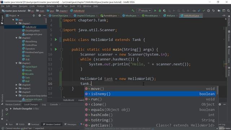Hide the Project panel with minus icon
The height and width of the screenshot is (130, 231).
click(44, 16)
